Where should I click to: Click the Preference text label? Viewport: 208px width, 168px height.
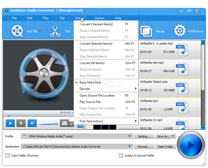[x=196, y=31]
